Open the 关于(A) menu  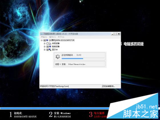[x=61, y=37]
